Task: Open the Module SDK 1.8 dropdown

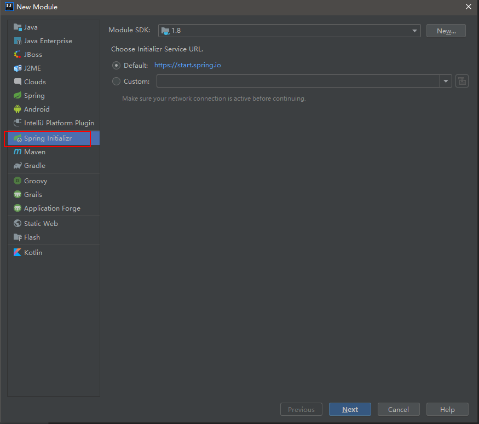Action: pos(289,31)
